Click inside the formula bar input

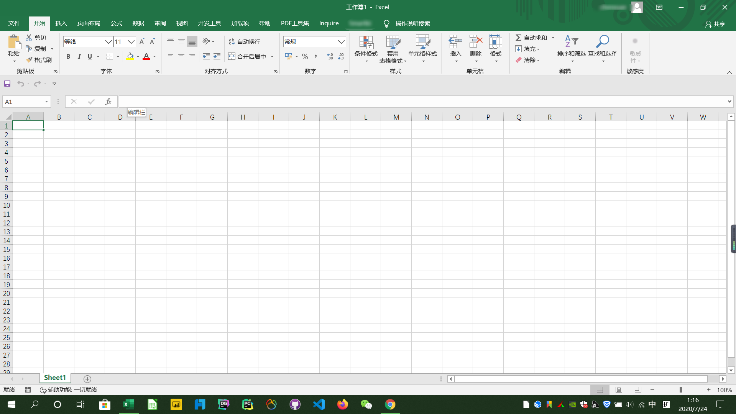tap(422, 102)
